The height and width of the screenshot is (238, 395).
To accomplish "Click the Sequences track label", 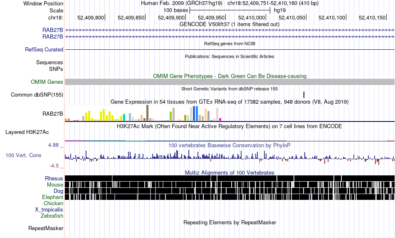I will [x=49, y=62].
